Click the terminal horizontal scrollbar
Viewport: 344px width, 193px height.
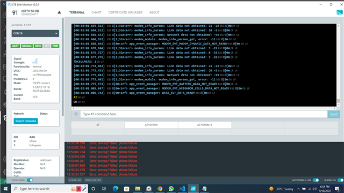point(204,108)
